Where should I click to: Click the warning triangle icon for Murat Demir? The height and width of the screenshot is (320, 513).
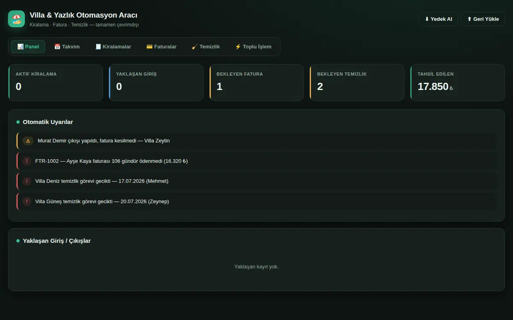point(28,141)
